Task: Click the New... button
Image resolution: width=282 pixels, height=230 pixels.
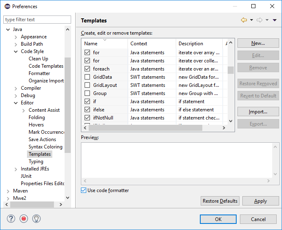Action: [x=258, y=43]
